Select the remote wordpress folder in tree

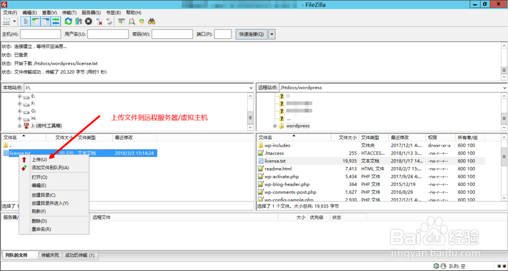(x=298, y=126)
